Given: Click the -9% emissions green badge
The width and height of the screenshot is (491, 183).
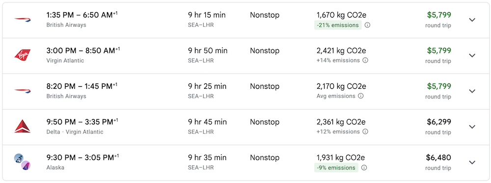Looking at the screenshot, I should pos(336,168).
